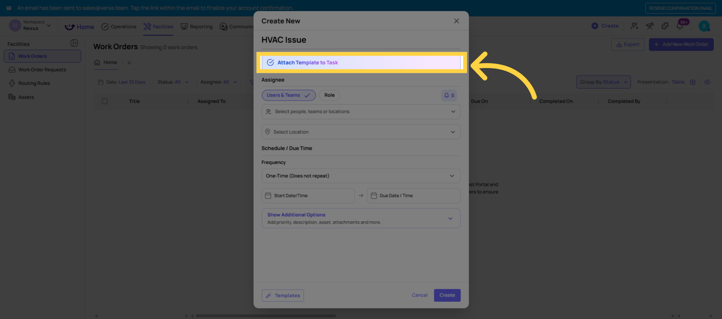Go to the Home menu
Screen dimensions: 722x319
pos(79,27)
